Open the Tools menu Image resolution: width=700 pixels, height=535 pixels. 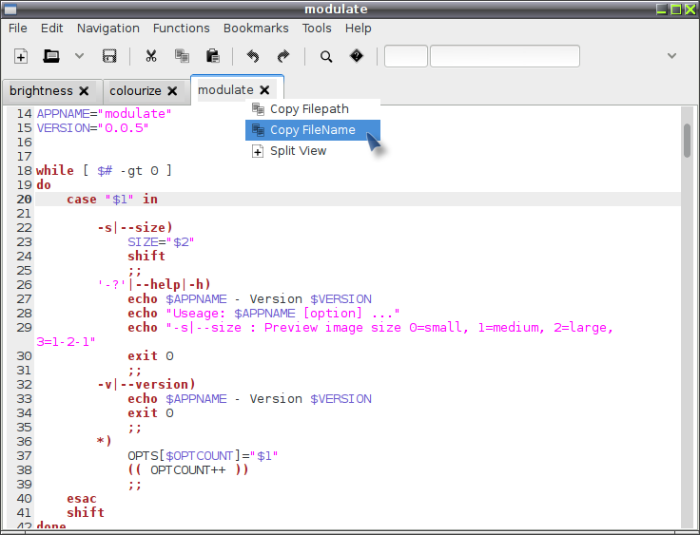click(317, 29)
